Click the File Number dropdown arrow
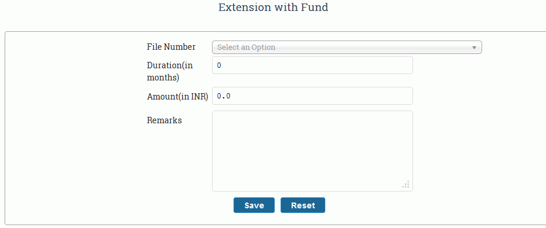Viewport: 546px width, 228px height. [474, 47]
